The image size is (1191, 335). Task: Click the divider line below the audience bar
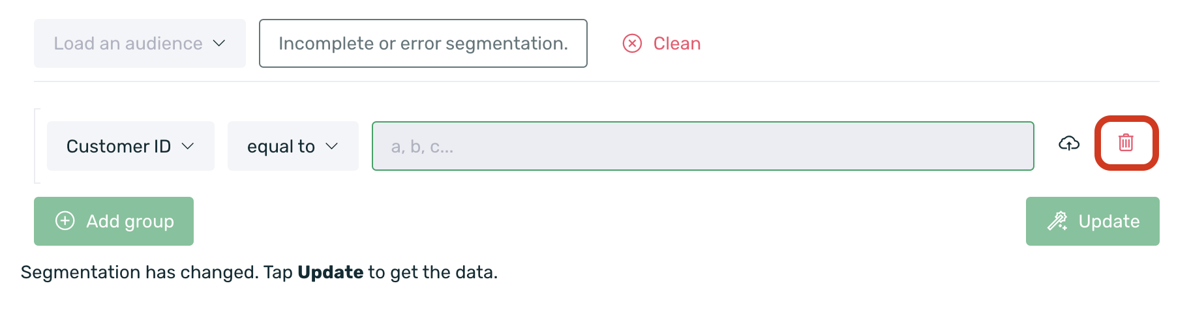pos(596,81)
